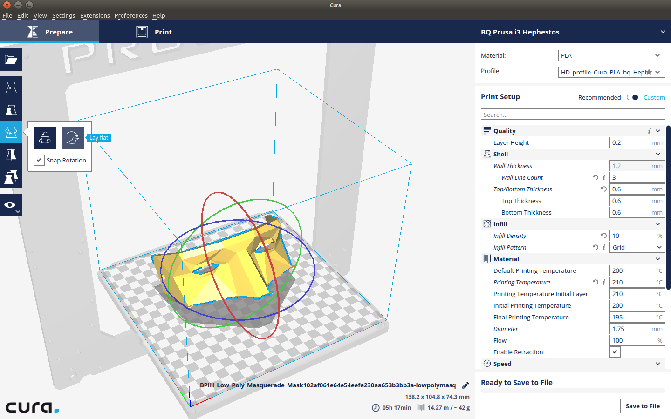This screenshot has height=419, width=671.
Task: Open the File menu
Action: (x=7, y=15)
